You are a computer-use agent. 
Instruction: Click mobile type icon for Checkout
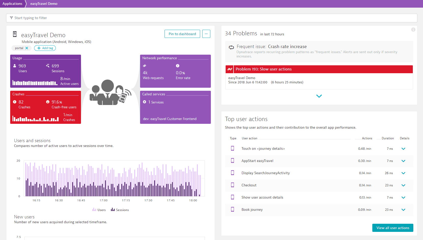(233, 185)
